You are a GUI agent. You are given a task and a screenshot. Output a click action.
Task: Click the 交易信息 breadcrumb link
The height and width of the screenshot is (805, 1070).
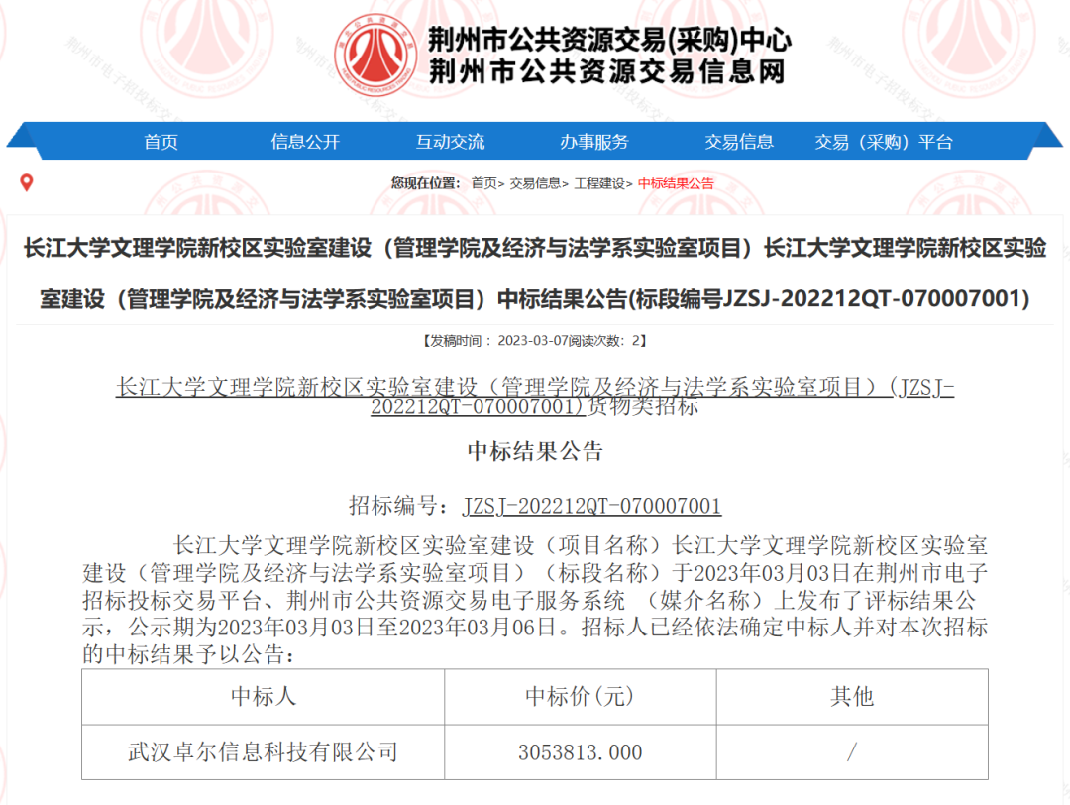point(535,183)
